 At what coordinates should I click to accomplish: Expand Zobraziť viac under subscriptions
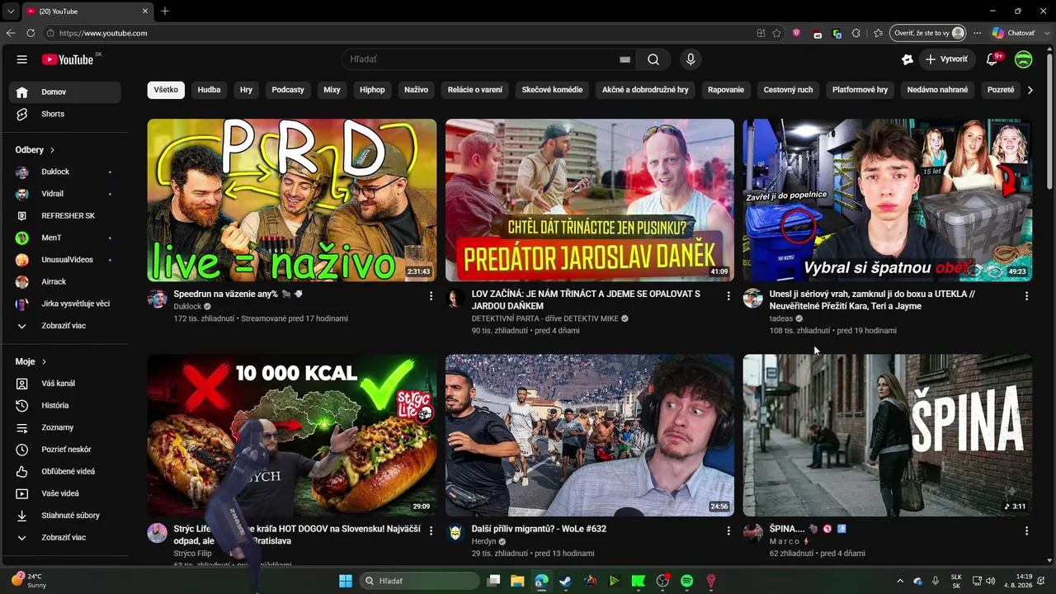tap(64, 326)
